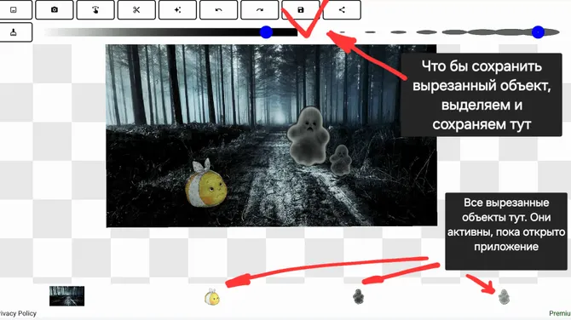
Task: Click the brush size slider handle
Action: [538, 32]
